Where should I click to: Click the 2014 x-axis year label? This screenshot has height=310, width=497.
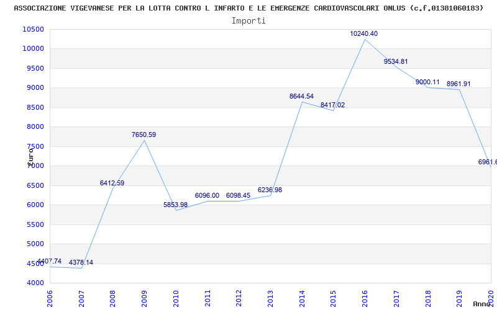coord(302,298)
